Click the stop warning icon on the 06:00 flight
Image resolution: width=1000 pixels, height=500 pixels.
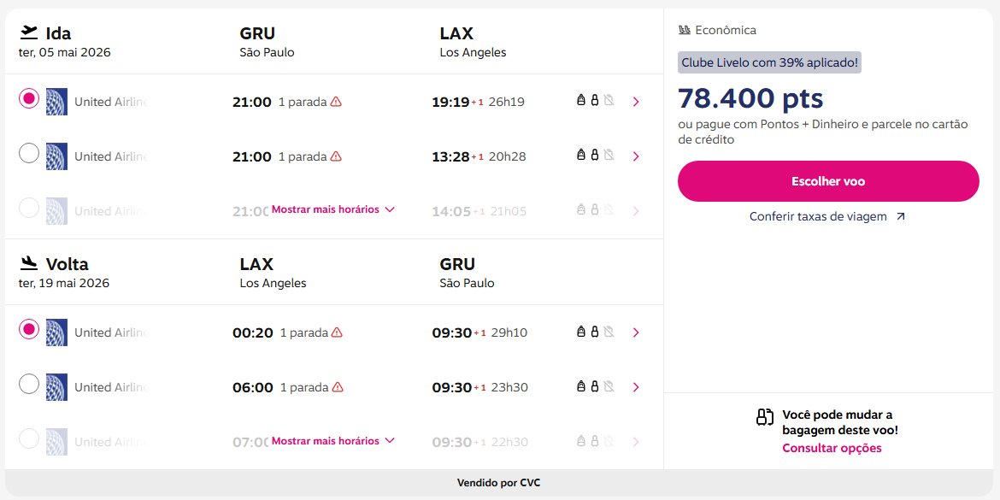coord(338,387)
